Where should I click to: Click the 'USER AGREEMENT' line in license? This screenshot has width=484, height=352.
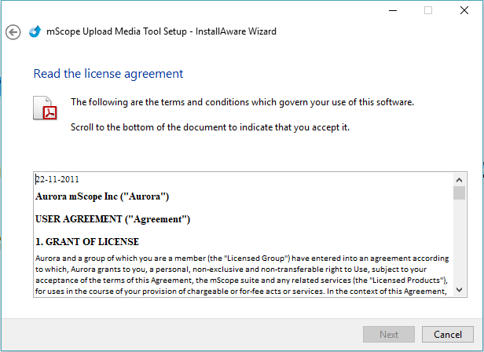coord(112,218)
